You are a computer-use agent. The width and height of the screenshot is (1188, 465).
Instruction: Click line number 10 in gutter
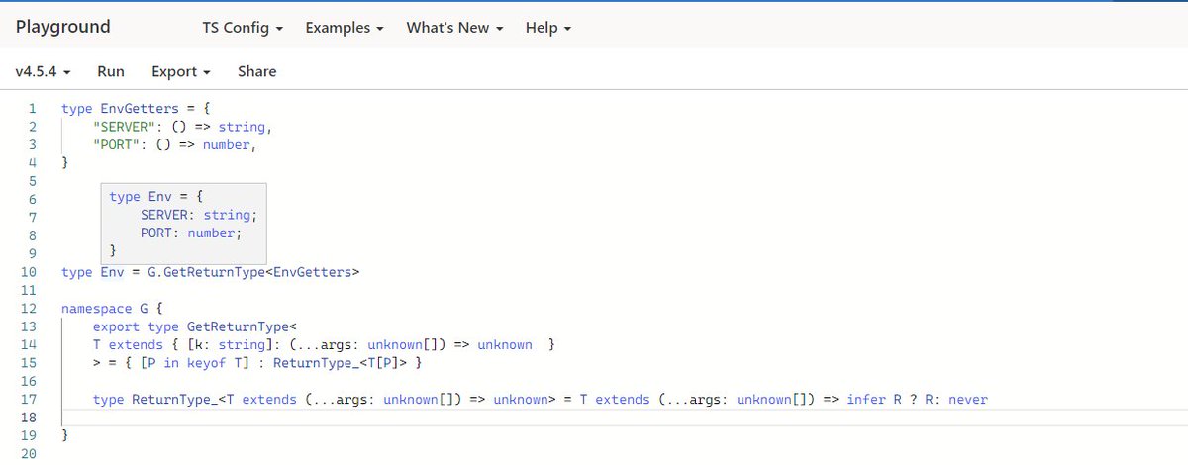click(x=29, y=271)
